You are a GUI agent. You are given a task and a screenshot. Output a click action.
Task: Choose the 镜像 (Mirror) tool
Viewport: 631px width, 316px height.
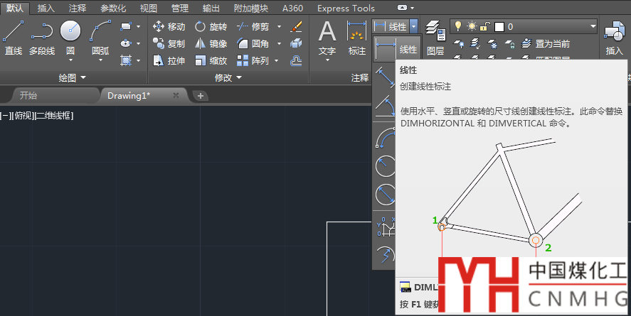(x=211, y=44)
